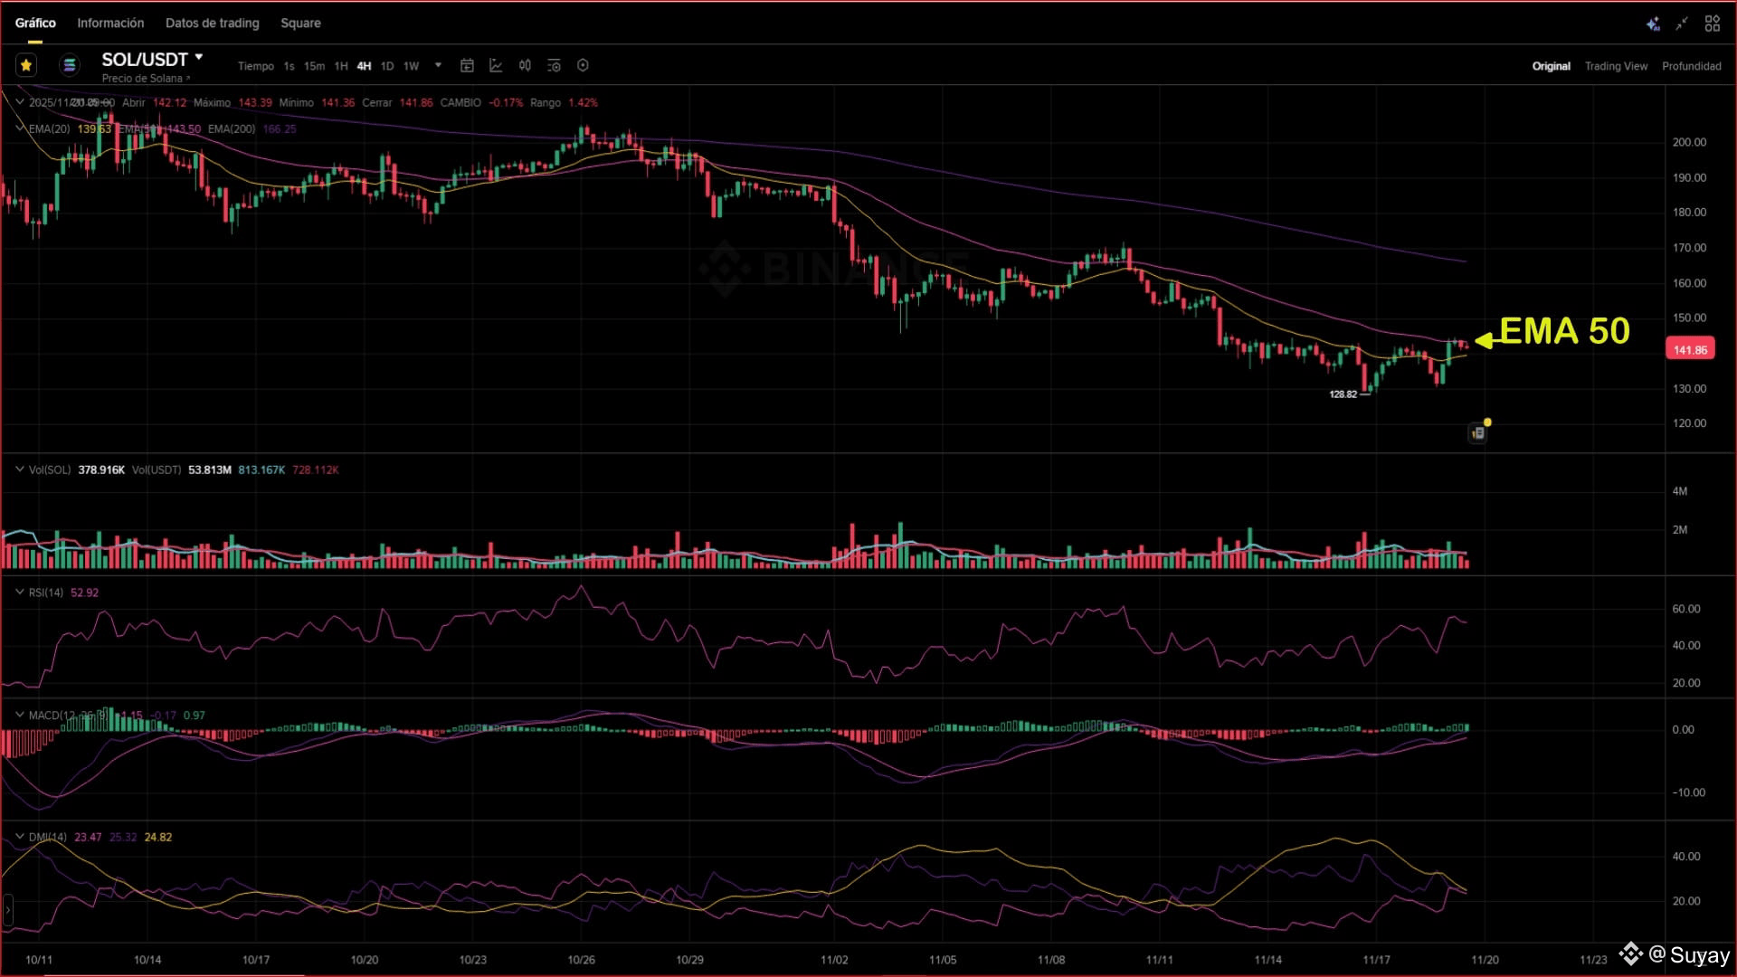The height and width of the screenshot is (977, 1737).
Task: Select the 1D time interval
Action: click(387, 66)
